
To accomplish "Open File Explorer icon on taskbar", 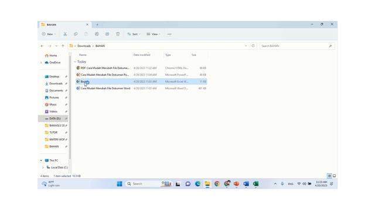I will [x=207, y=184].
